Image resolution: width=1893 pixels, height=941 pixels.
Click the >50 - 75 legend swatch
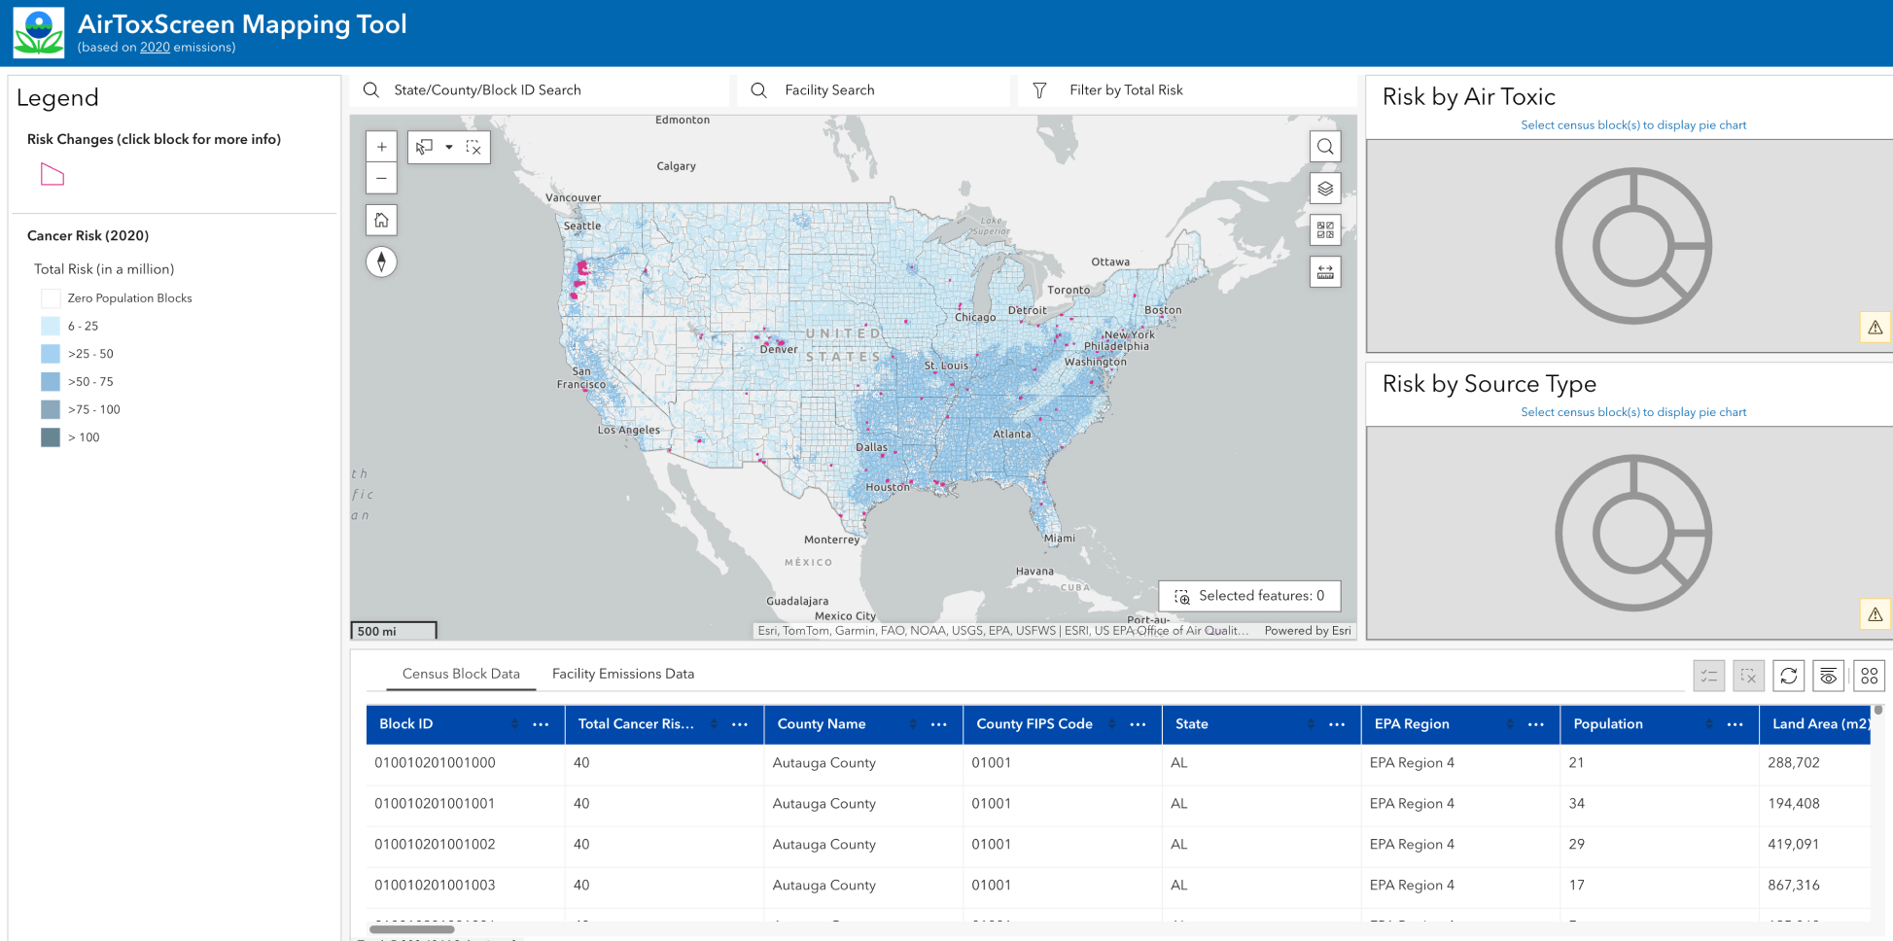point(51,382)
